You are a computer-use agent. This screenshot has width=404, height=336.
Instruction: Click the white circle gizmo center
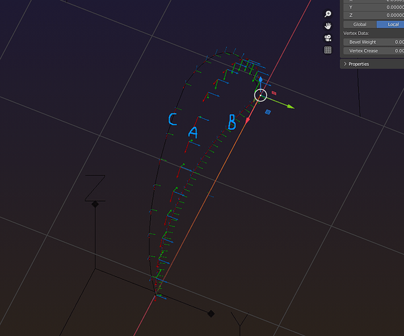(x=261, y=95)
